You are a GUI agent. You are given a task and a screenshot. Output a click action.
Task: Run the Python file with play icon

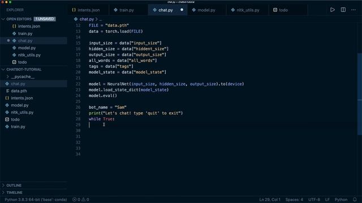tap(333, 10)
